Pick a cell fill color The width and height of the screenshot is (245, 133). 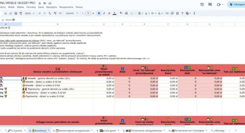121,13
